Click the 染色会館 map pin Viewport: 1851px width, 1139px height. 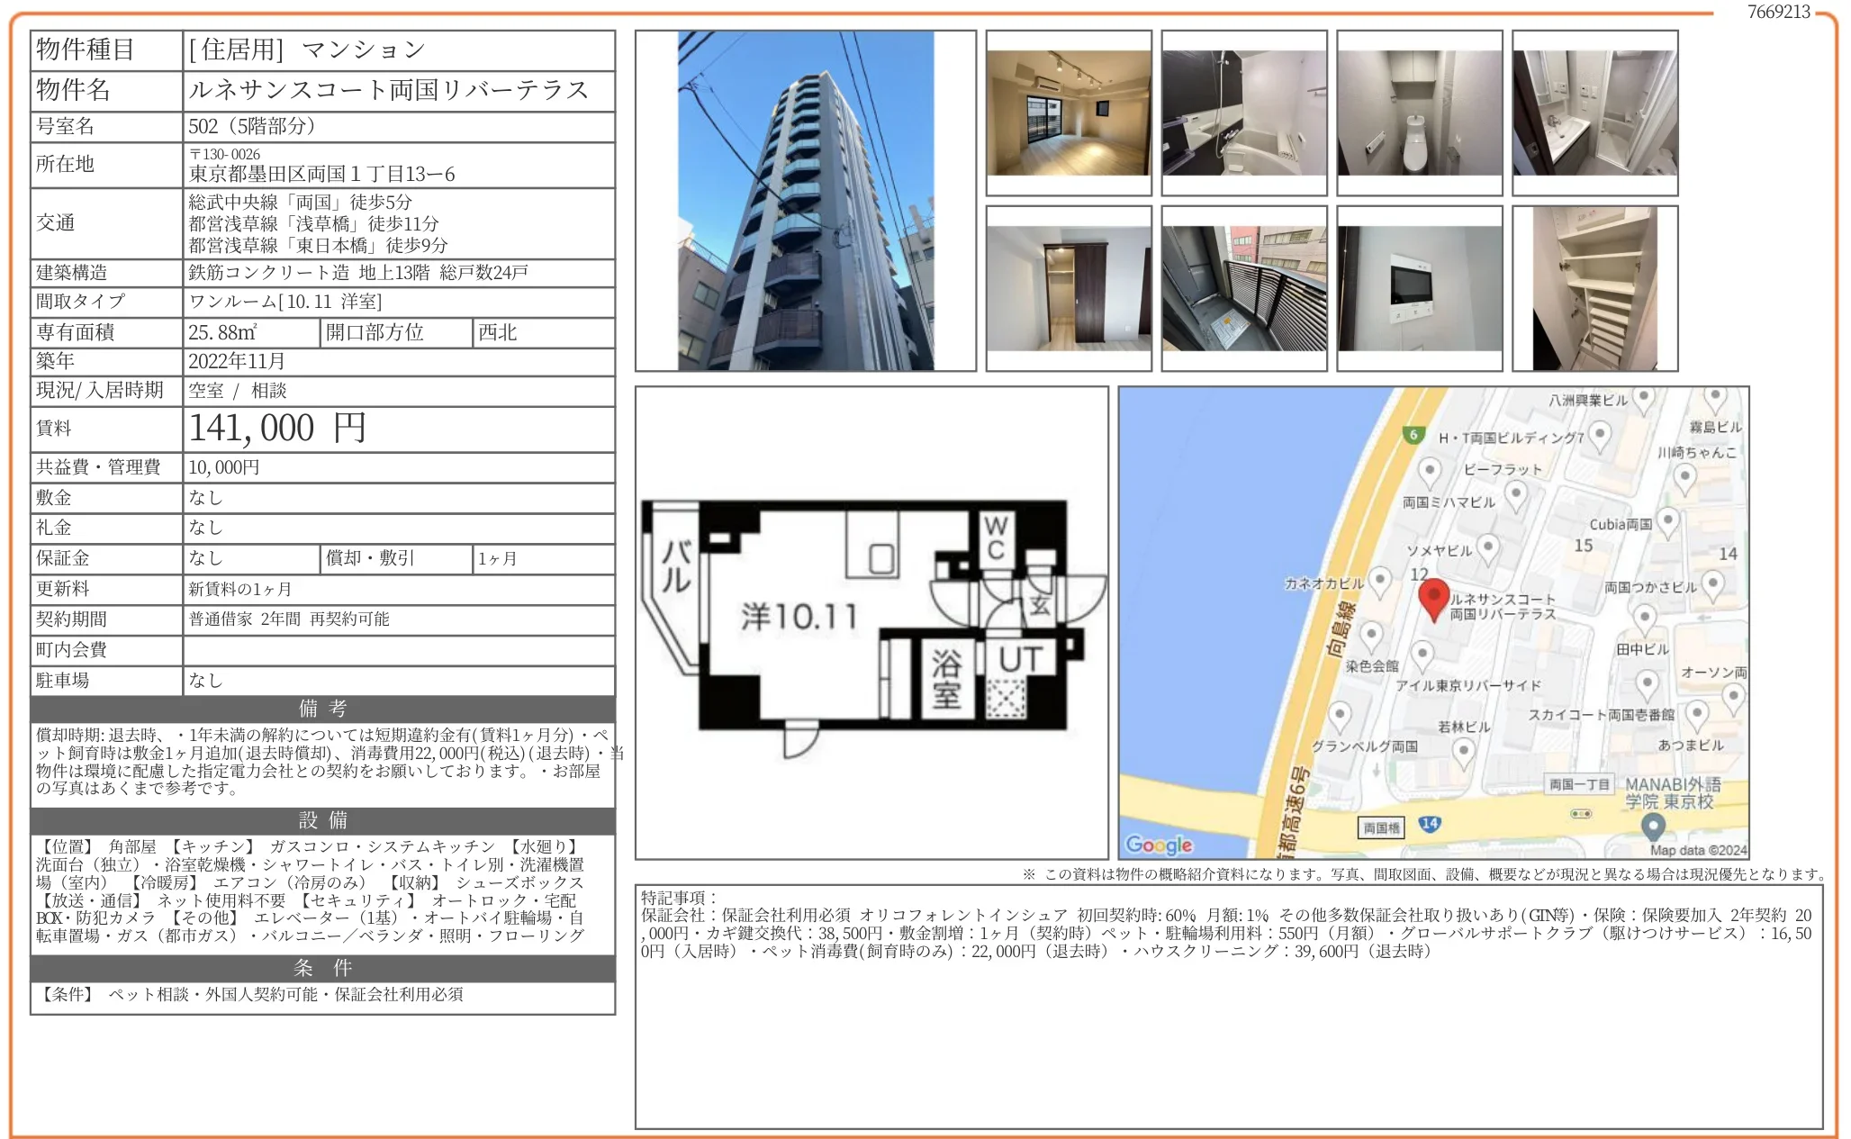tap(1371, 637)
